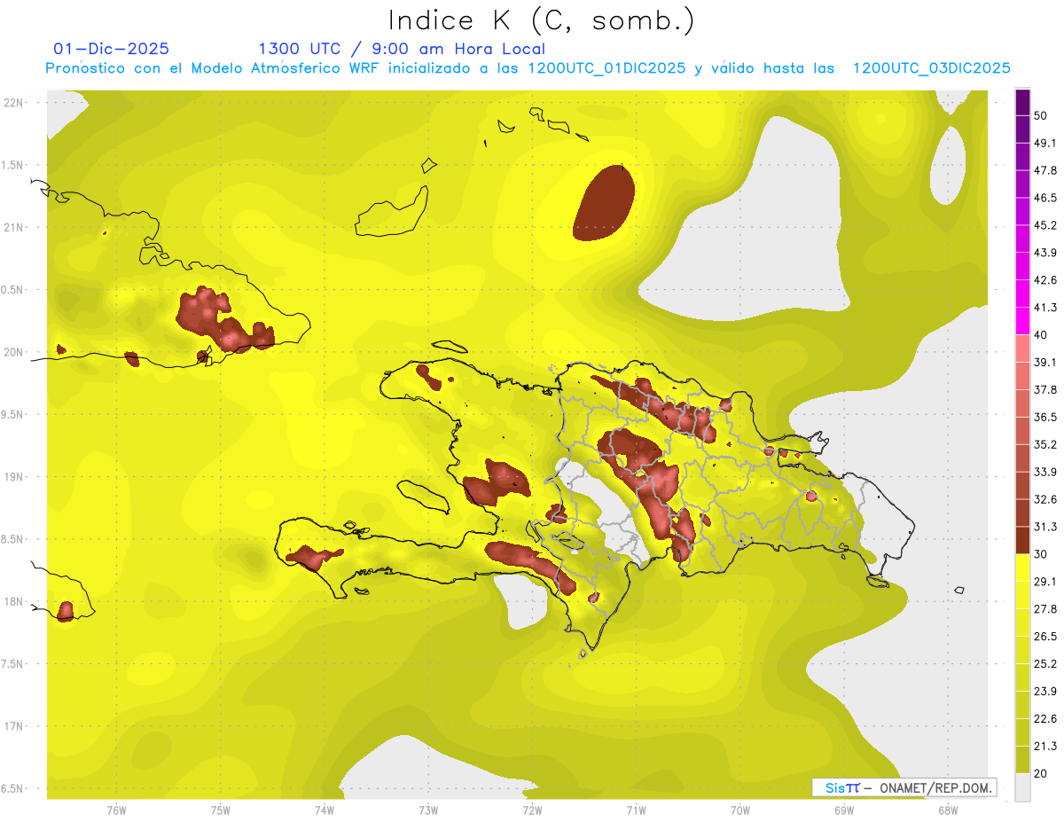Viewport: 1064px width, 822px height.
Task: Click legend value '20'
Action: (1041, 774)
